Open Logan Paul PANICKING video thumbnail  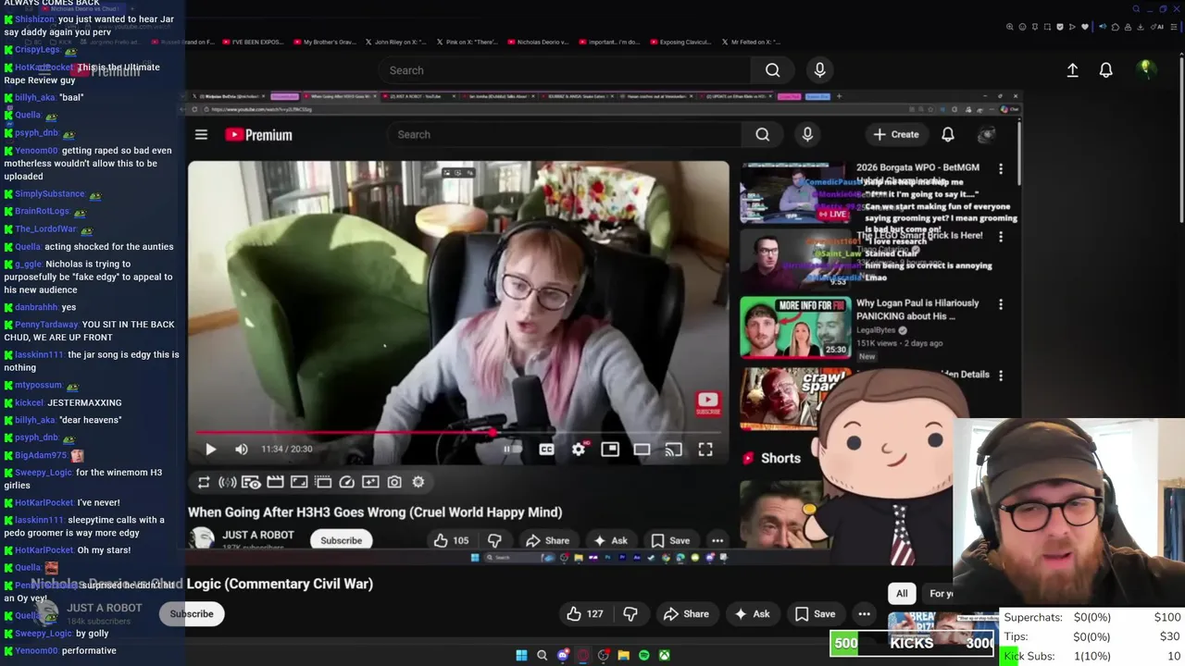pyautogui.click(x=794, y=327)
